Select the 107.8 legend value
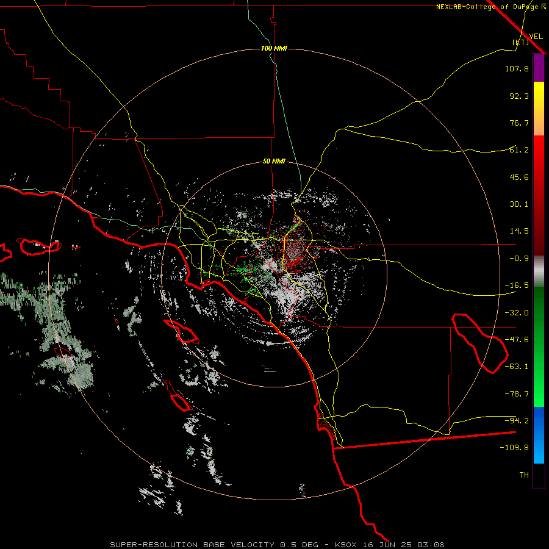The width and height of the screenshot is (549, 549). tap(517, 68)
